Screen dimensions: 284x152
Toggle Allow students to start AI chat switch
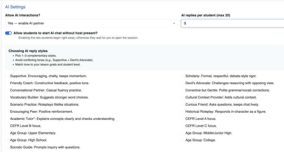8,33
